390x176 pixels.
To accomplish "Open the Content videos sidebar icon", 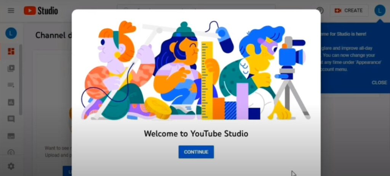I will pos(11,68).
